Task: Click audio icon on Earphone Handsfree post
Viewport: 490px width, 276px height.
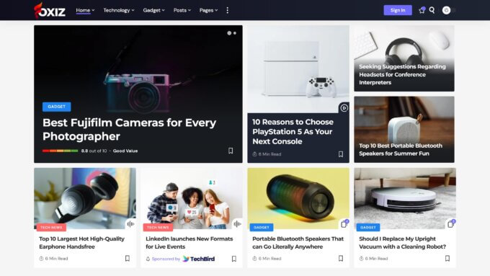Action: [x=130, y=224]
